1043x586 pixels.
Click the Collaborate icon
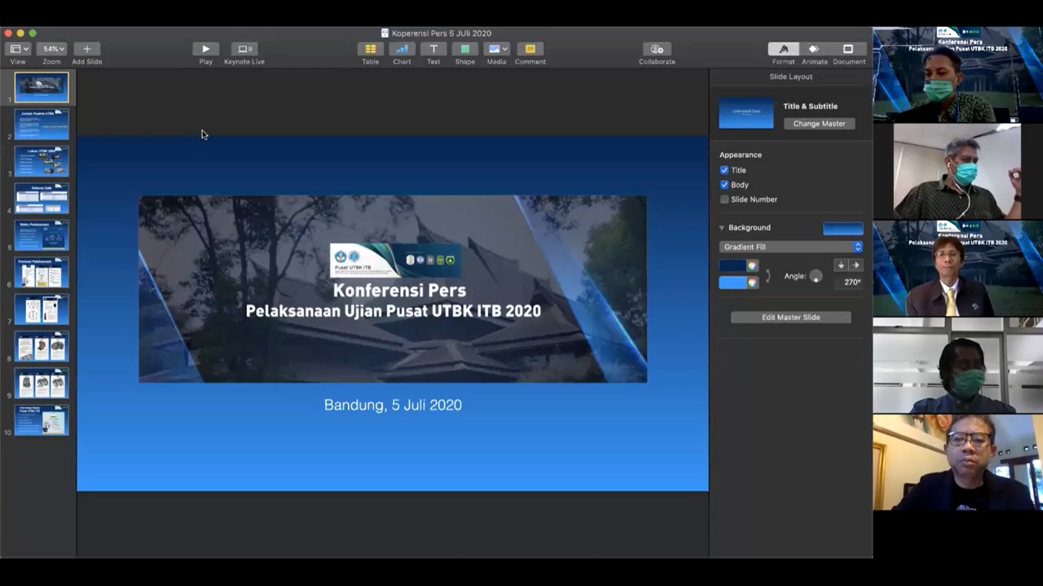pyautogui.click(x=657, y=49)
